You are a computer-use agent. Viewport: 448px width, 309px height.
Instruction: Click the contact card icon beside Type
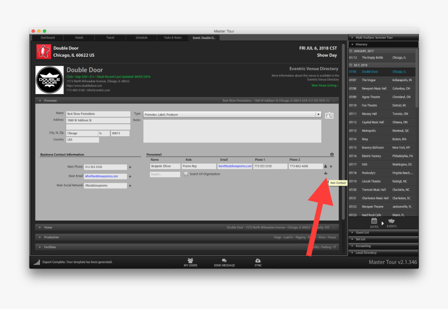[x=329, y=115]
